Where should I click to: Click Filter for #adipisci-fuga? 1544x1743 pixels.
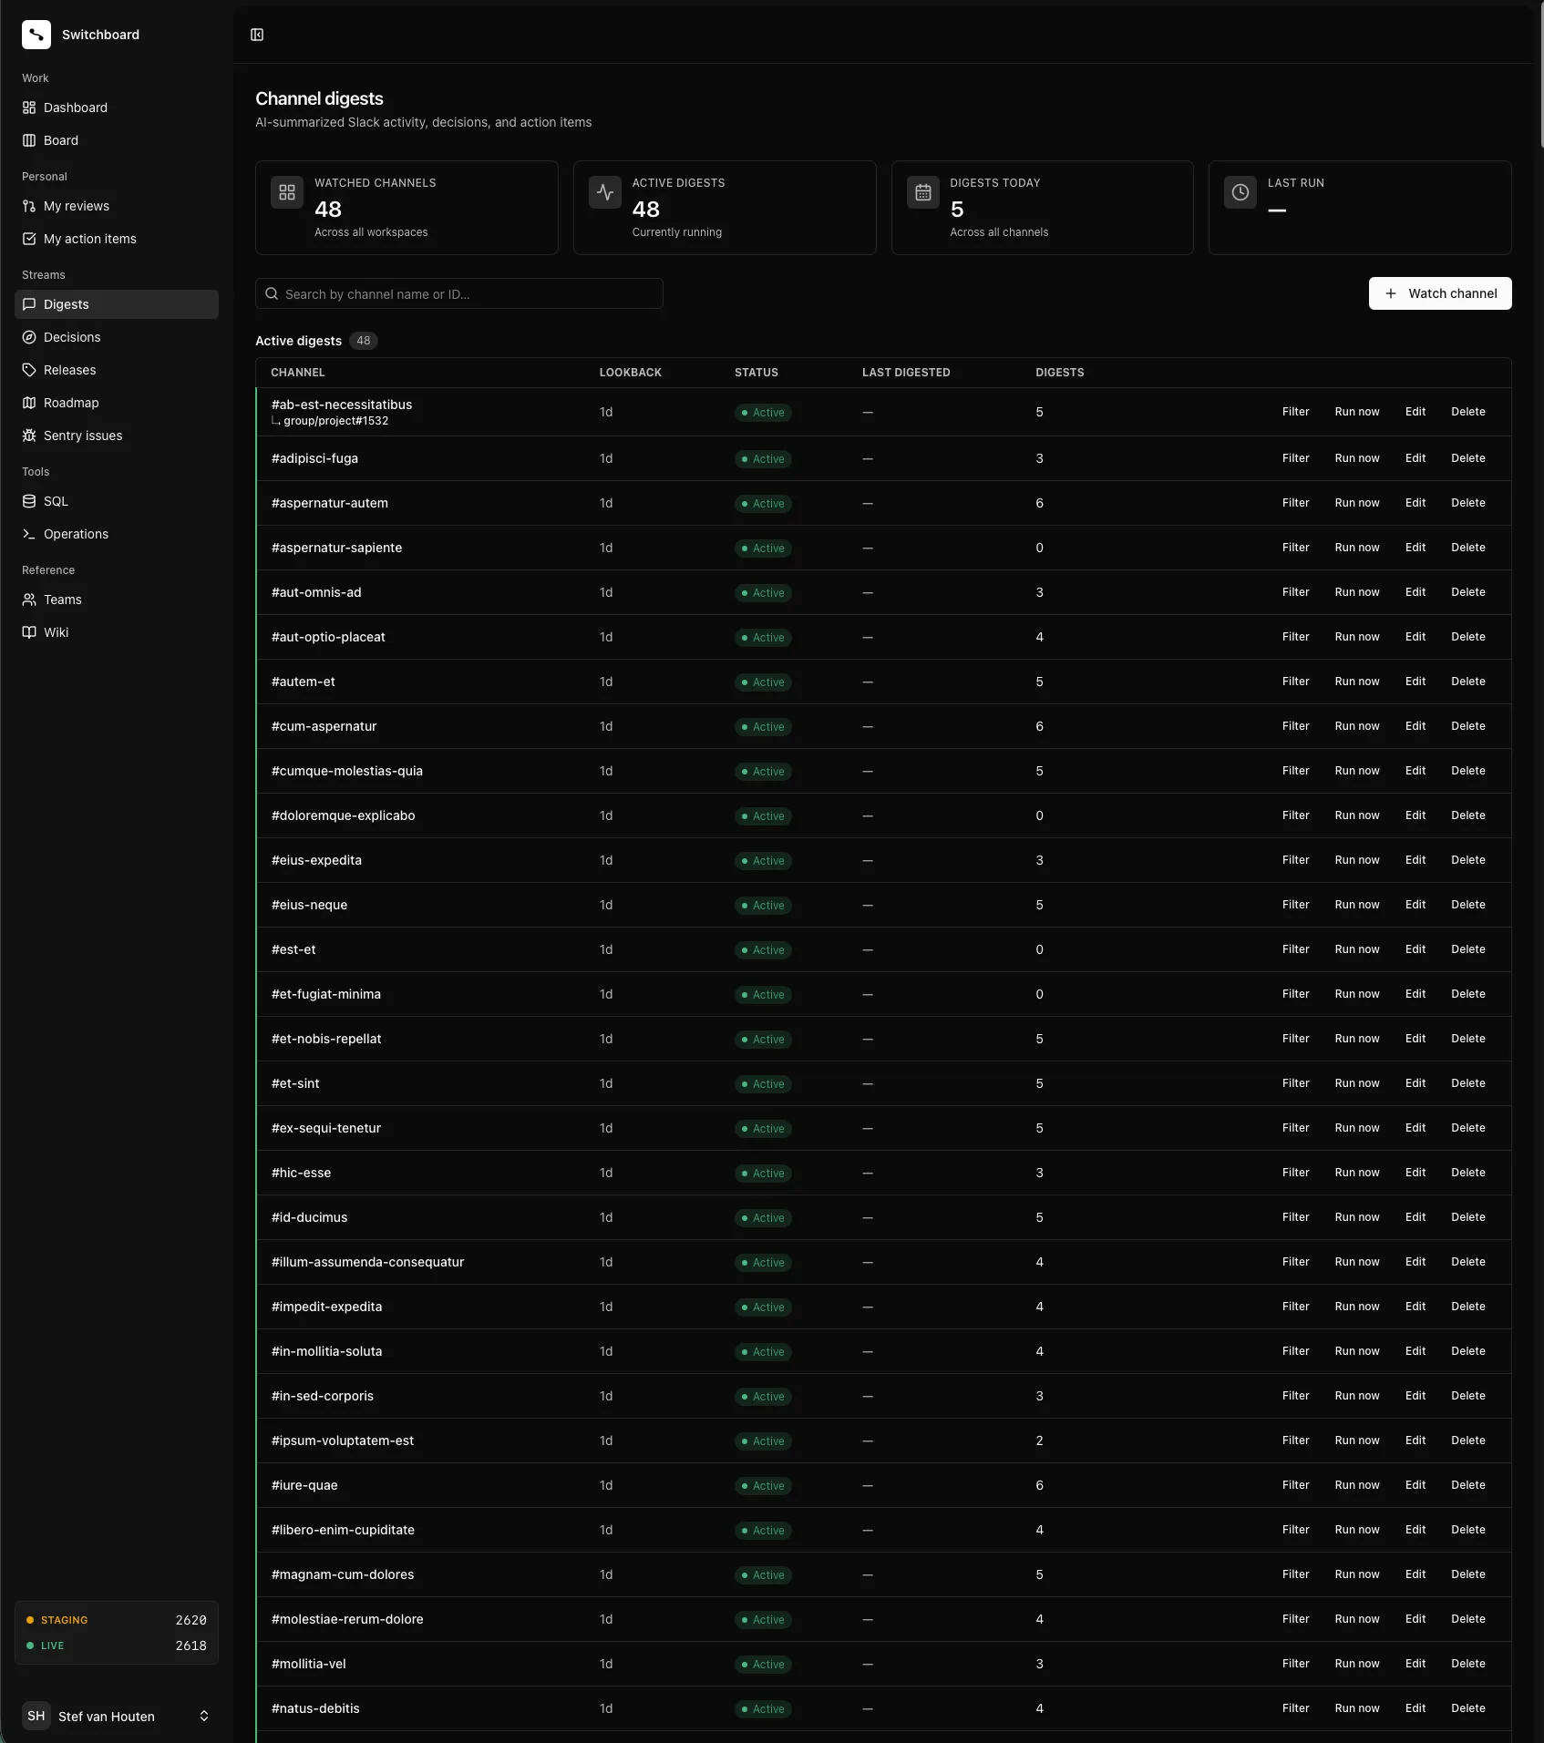coord(1295,458)
